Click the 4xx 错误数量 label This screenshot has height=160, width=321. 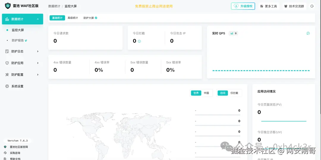[x=62, y=62]
